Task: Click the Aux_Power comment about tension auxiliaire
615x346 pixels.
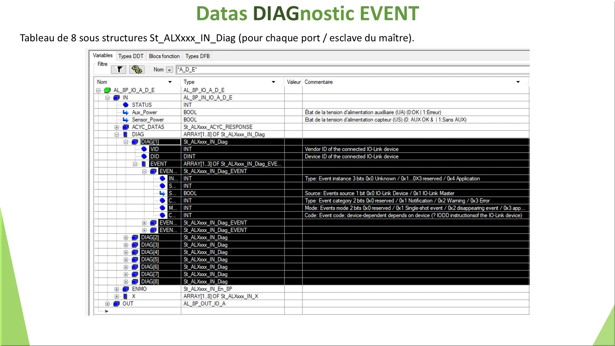Action: pos(416,112)
